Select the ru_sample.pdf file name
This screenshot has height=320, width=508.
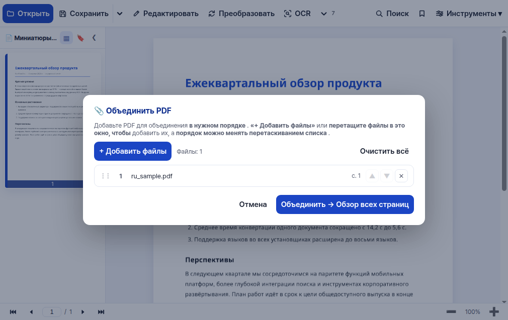(151, 176)
